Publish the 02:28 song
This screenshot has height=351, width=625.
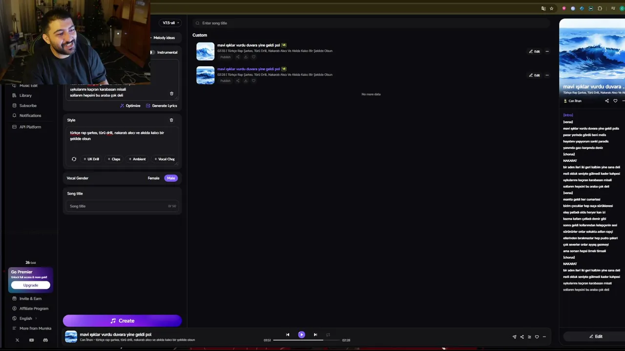point(225,81)
